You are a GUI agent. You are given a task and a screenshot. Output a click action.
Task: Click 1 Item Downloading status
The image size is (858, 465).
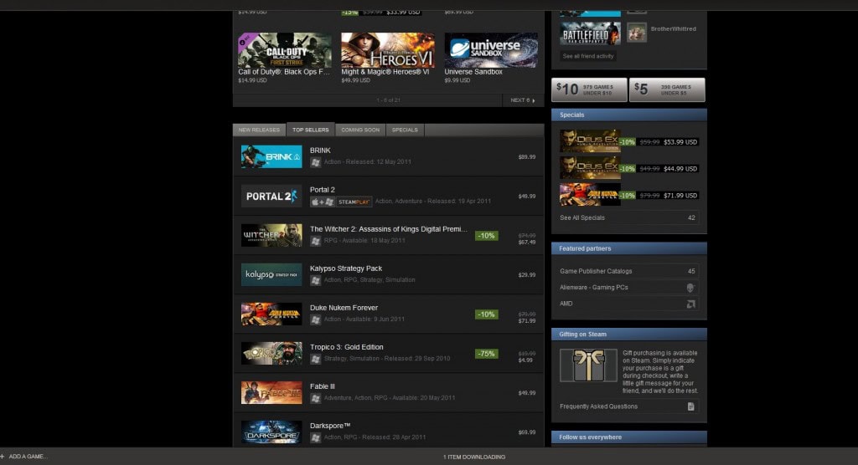(x=474, y=457)
